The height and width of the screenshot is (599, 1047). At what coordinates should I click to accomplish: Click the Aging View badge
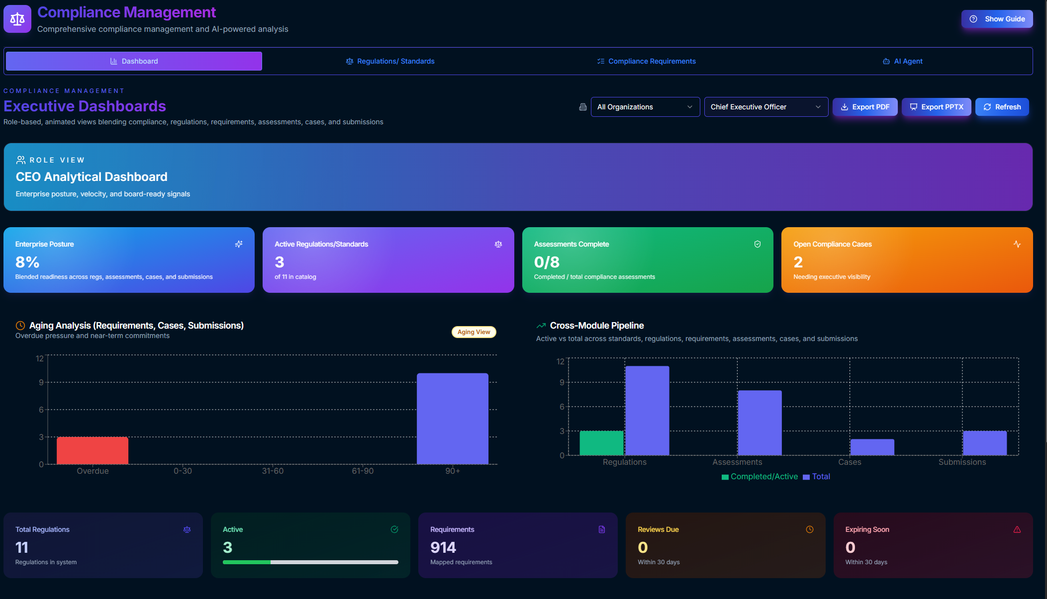point(474,332)
